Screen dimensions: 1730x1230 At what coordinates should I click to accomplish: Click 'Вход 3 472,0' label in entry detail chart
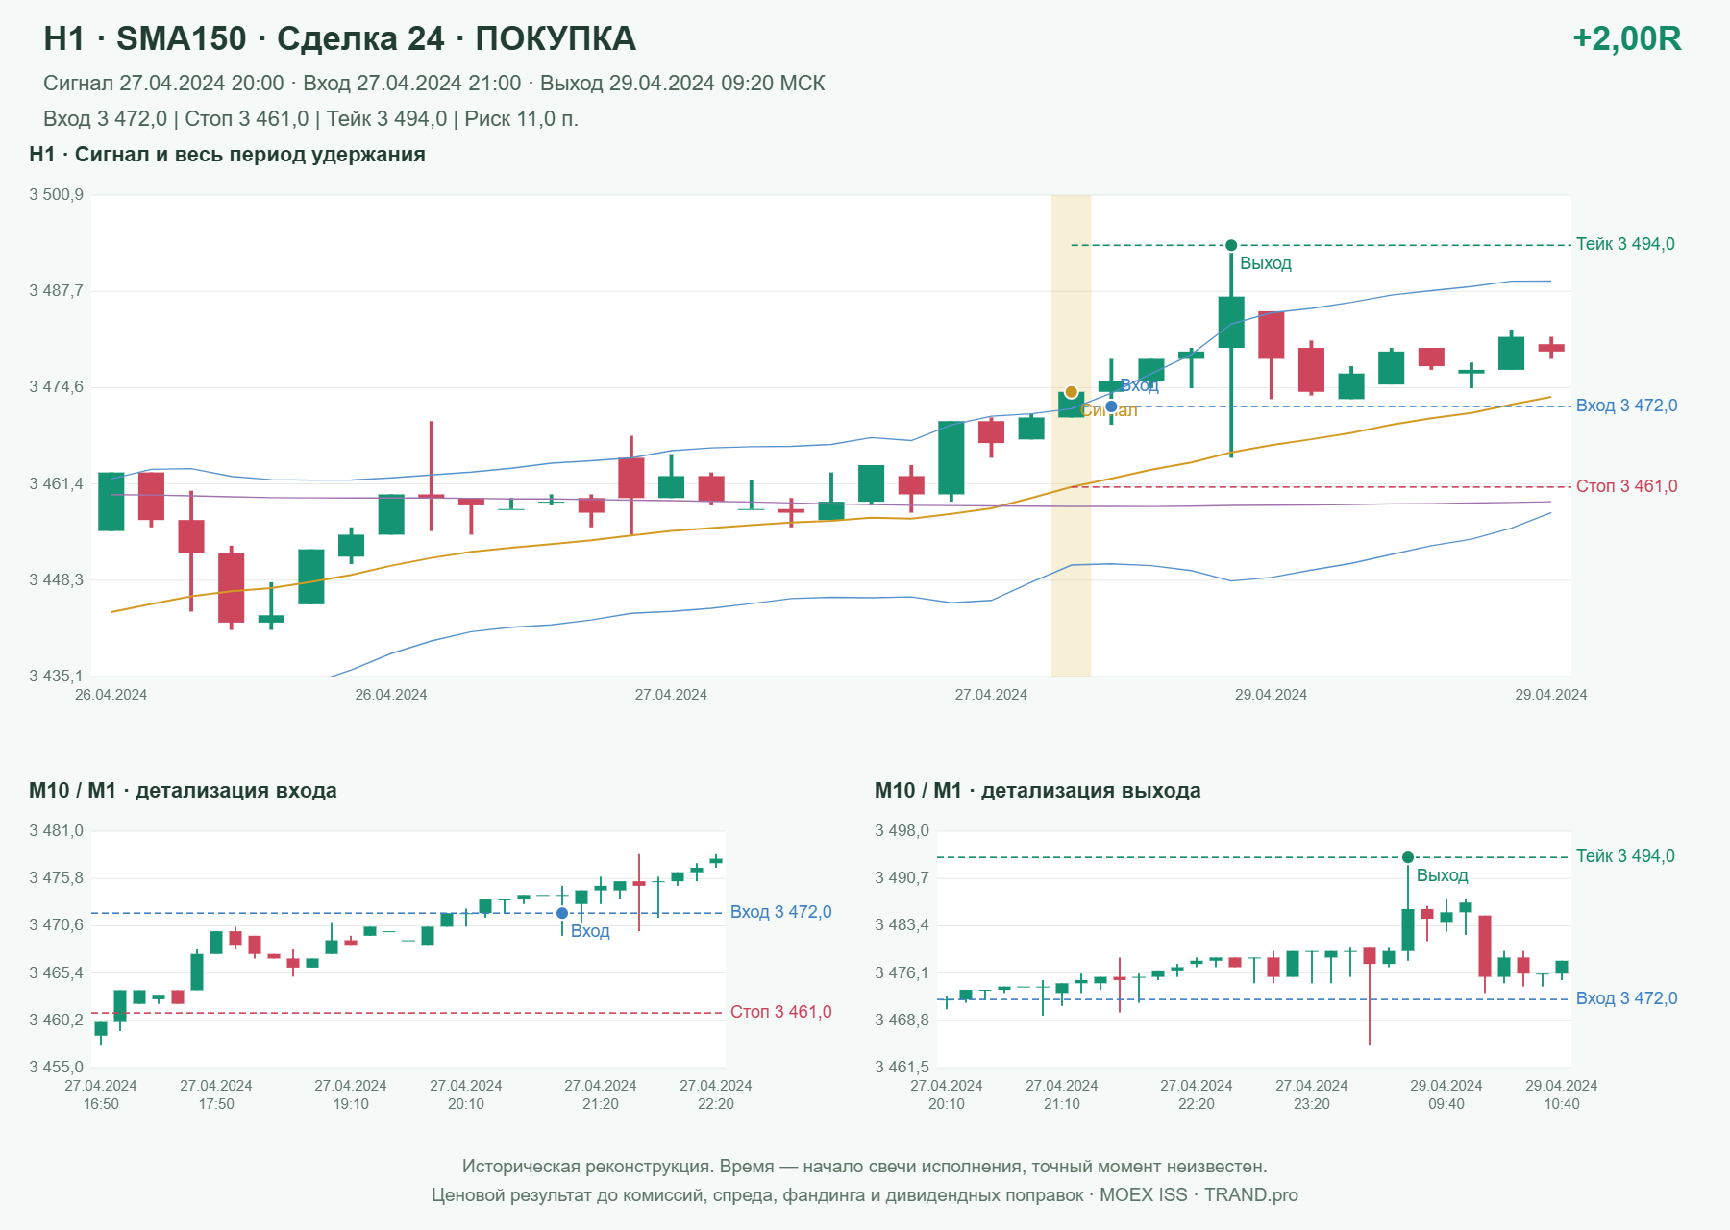point(780,912)
